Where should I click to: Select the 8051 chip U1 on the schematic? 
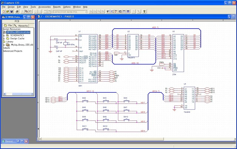click(x=88, y=59)
